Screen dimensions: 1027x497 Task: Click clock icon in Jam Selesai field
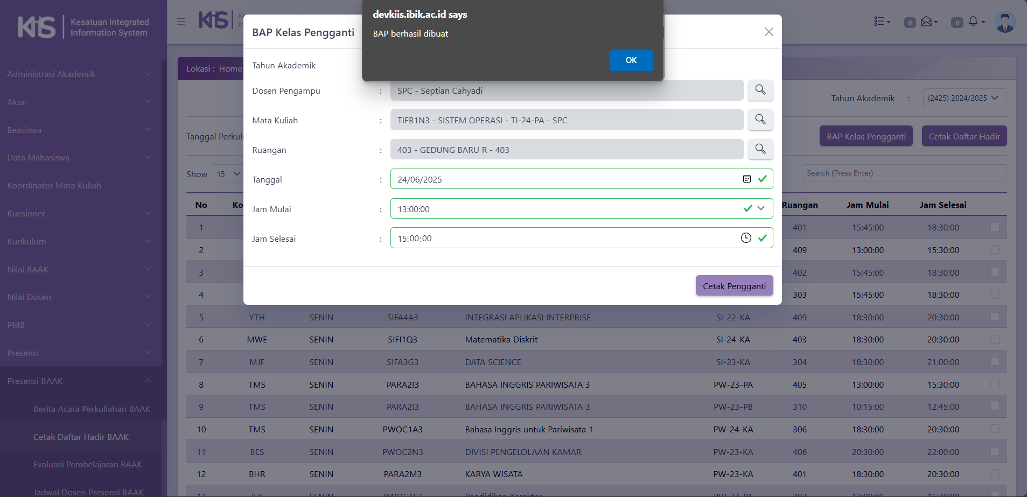click(746, 238)
